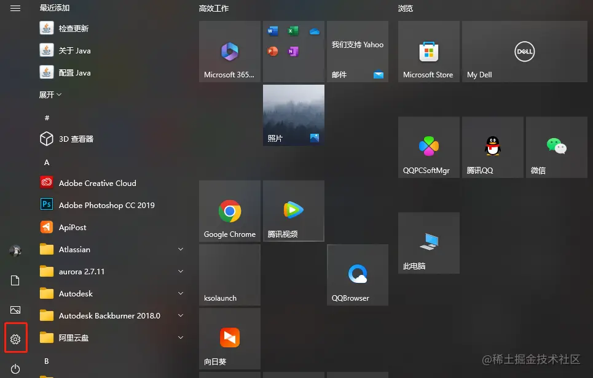Open My Dell tile

tap(525, 52)
